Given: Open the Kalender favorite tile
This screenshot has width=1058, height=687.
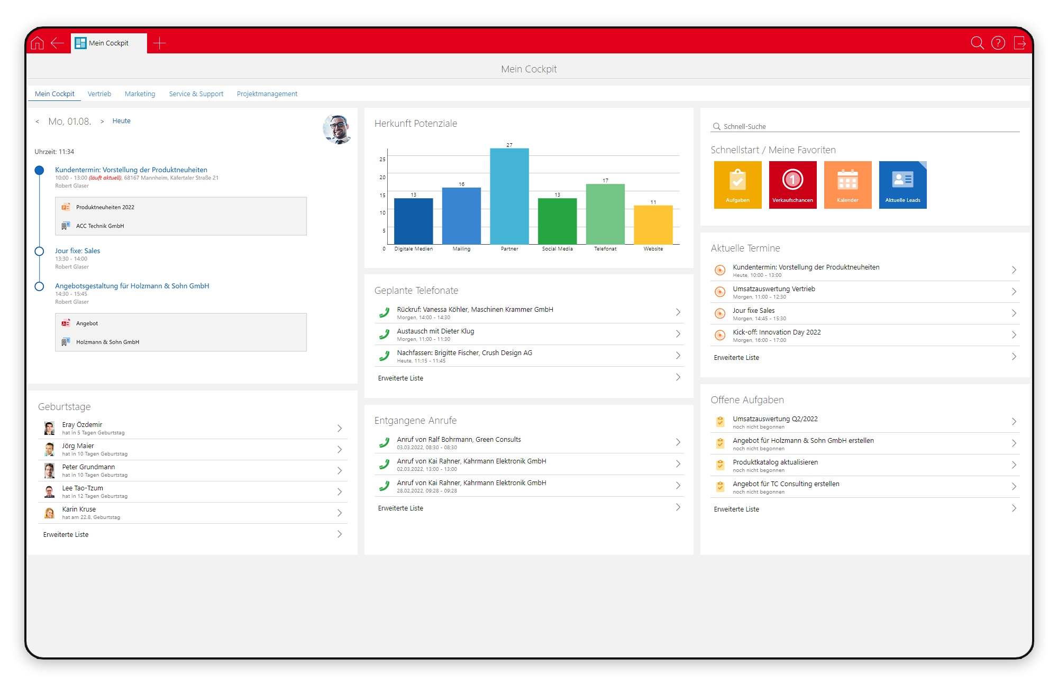Looking at the screenshot, I should 847,184.
